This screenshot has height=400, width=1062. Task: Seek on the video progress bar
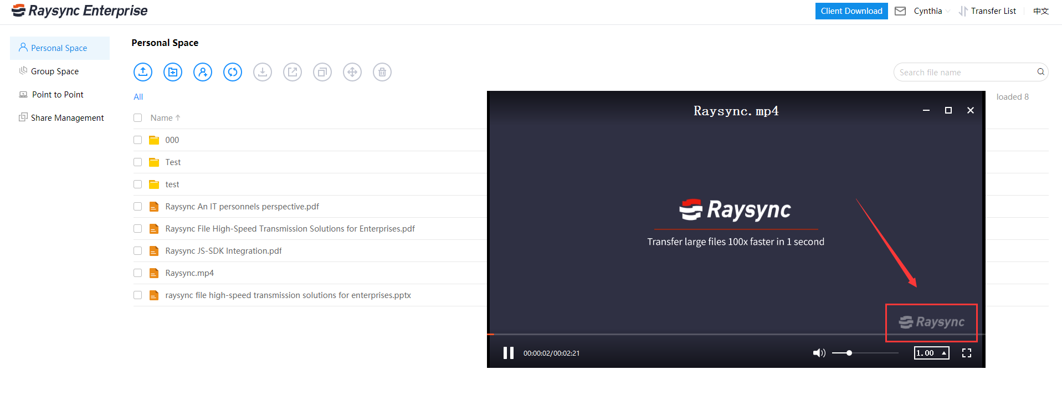tap(736, 334)
